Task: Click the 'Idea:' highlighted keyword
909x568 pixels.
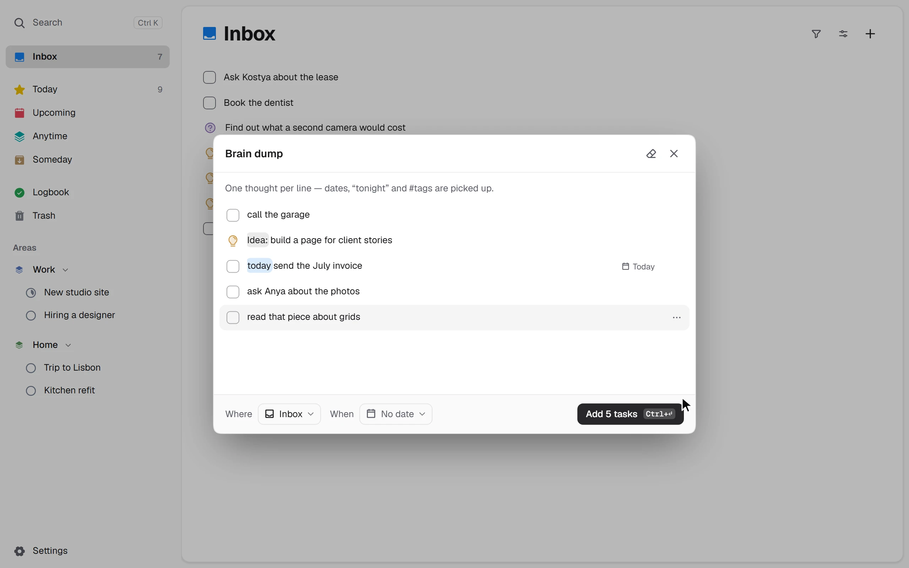Action: coord(258,240)
